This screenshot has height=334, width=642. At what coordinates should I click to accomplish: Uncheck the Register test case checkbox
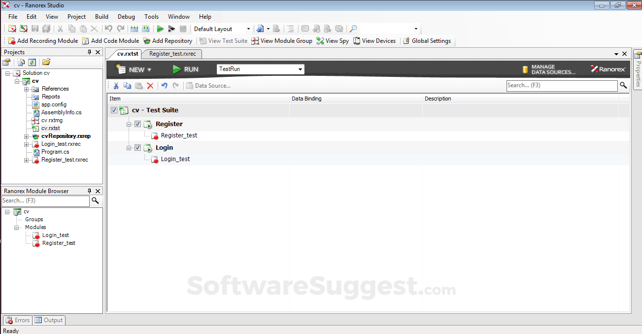(137, 124)
